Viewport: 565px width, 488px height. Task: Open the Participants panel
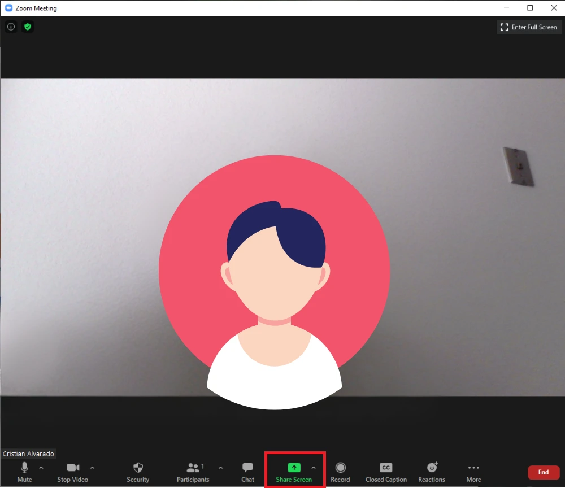click(x=193, y=472)
